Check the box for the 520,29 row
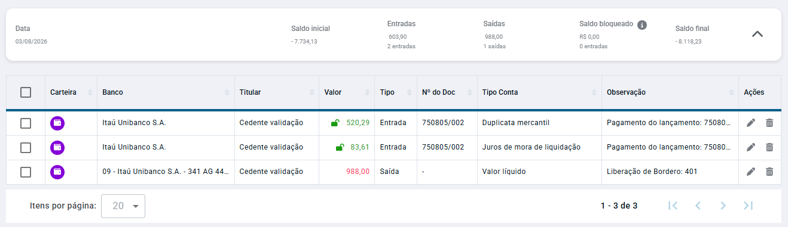This screenshot has width=788, height=227. tap(26, 123)
